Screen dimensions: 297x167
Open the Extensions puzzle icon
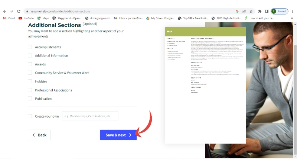(260, 11)
